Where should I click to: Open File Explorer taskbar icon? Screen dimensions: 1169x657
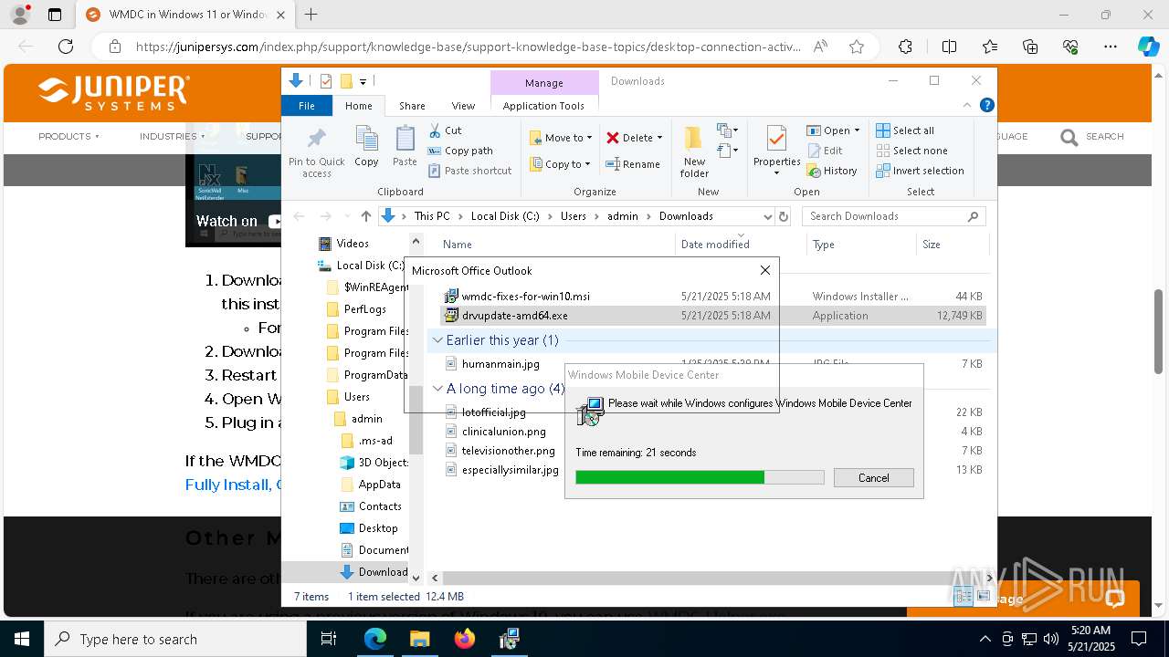pyautogui.click(x=420, y=639)
